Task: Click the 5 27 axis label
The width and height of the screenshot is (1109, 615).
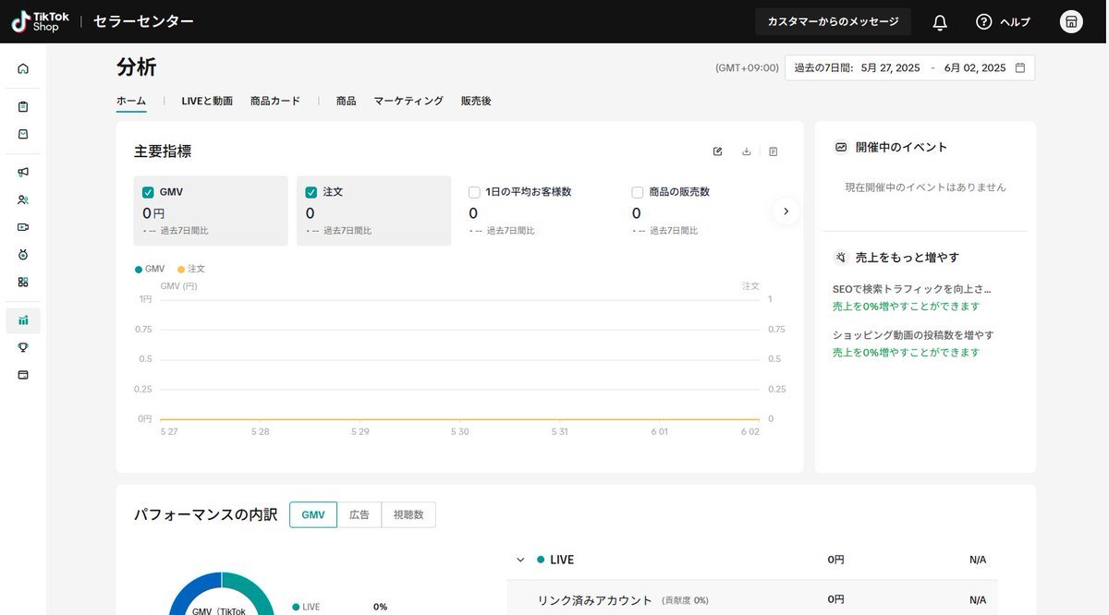Action: [168, 431]
